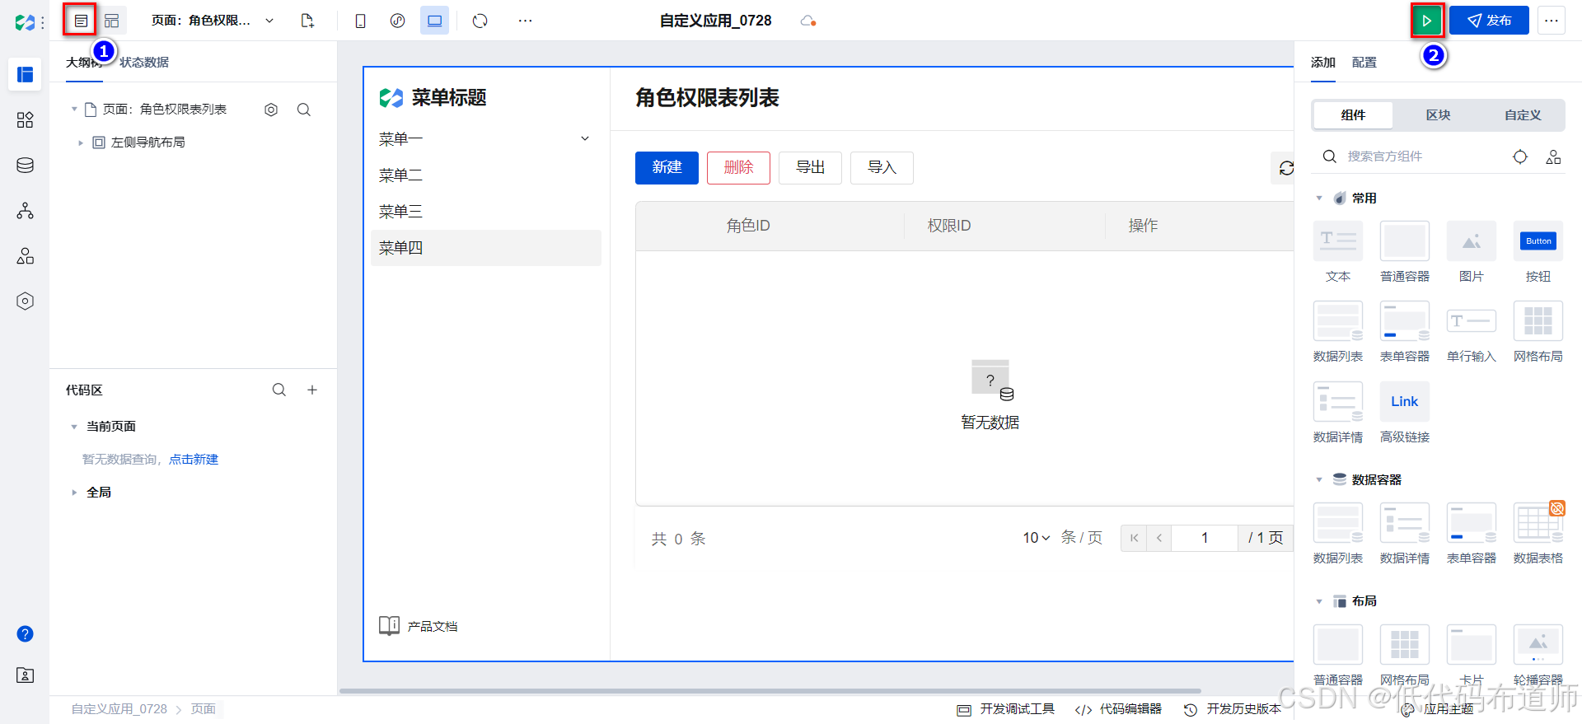
Task: Click the new page icon in toolbar
Action: [x=307, y=21]
